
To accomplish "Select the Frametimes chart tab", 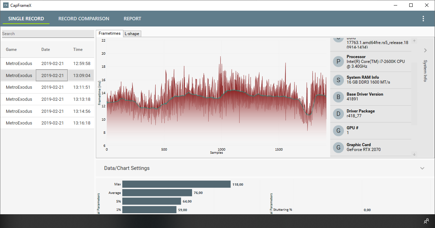I will point(110,33).
